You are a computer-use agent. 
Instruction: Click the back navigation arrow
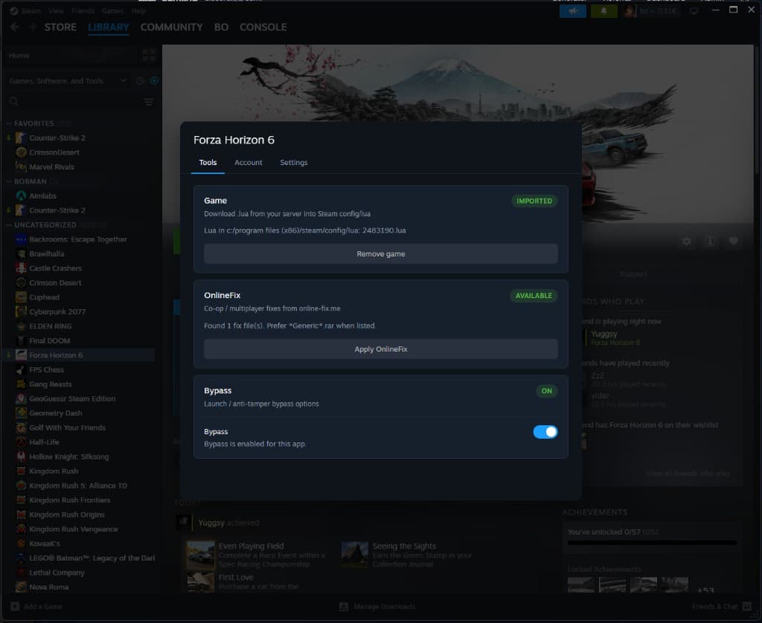(x=15, y=28)
